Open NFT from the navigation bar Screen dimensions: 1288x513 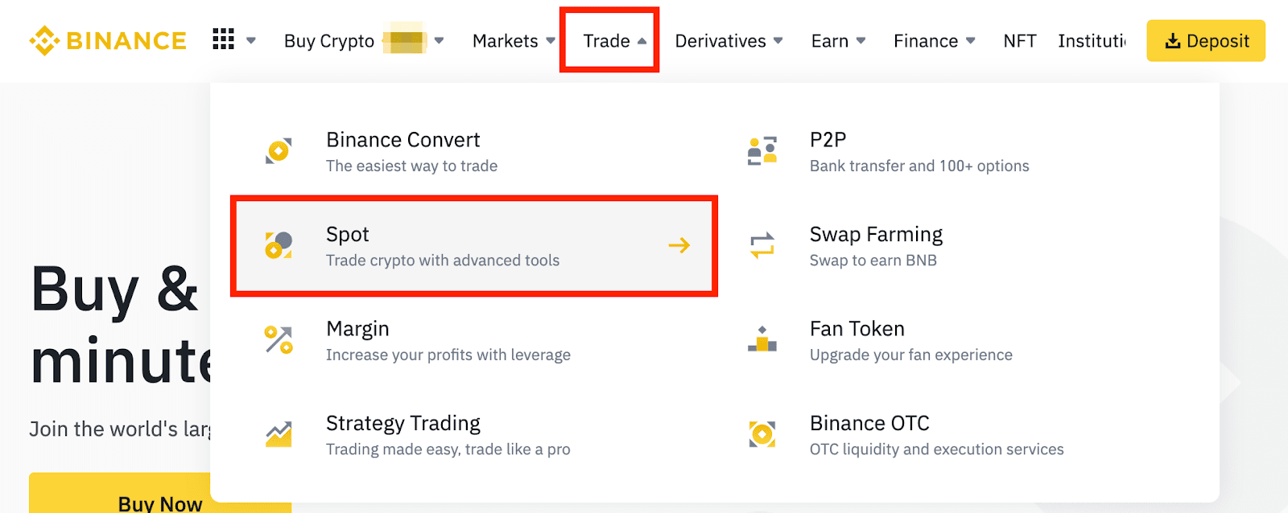[x=1019, y=40]
